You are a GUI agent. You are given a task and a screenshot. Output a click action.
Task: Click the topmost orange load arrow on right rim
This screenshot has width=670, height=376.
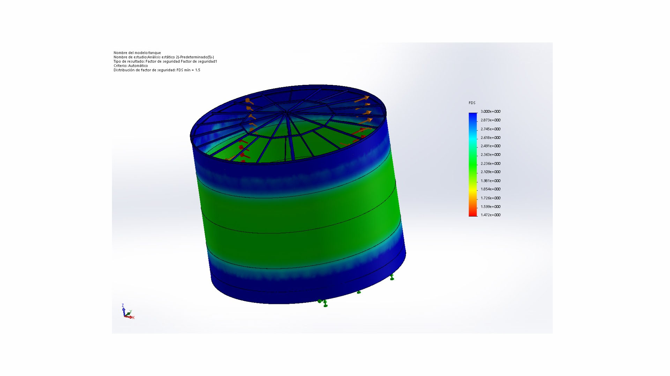click(363, 99)
